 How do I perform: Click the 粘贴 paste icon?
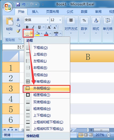[x=9, y=21]
